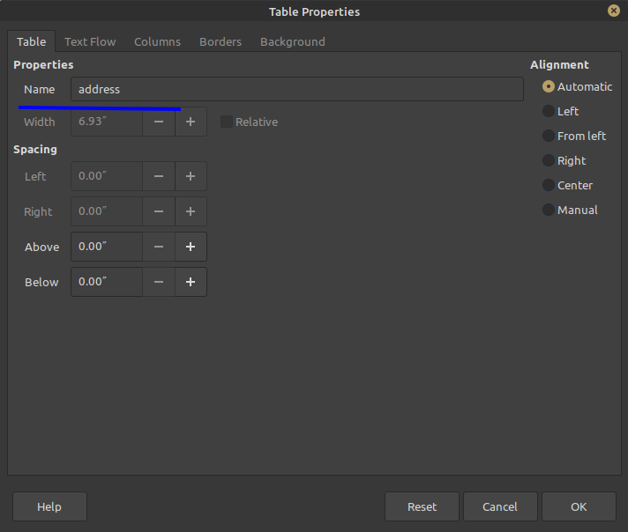Click the minus button for Above spacing
628x532 pixels.
click(x=159, y=247)
